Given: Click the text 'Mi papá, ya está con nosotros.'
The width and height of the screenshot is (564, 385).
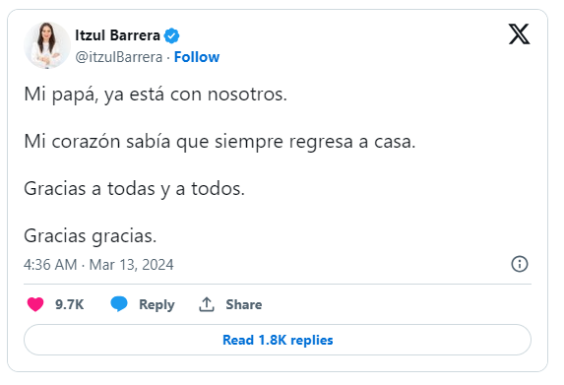Looking at the screenshot, I should 156,95.
